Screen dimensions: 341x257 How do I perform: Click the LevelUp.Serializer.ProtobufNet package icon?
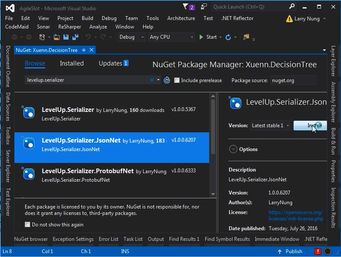29,174
